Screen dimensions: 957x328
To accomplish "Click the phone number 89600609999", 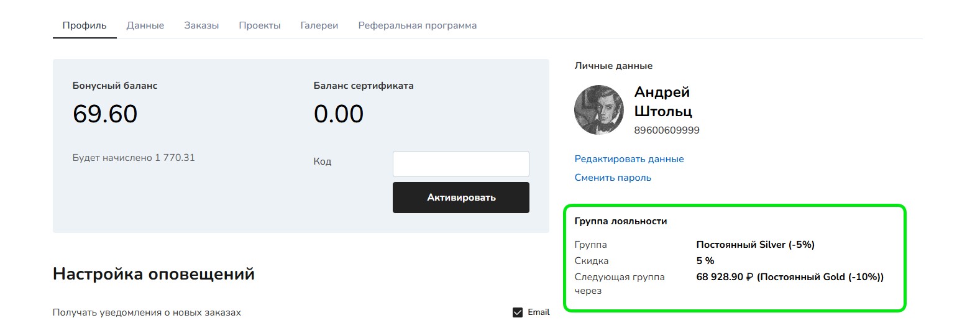I will click(x=667, y=130).
